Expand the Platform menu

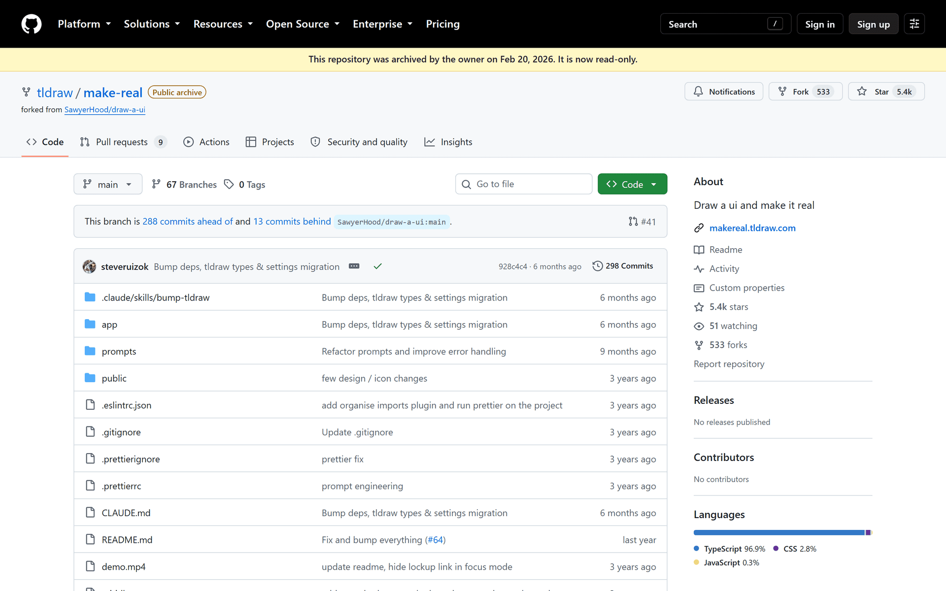pyautogui.click(x=84, y=24)
